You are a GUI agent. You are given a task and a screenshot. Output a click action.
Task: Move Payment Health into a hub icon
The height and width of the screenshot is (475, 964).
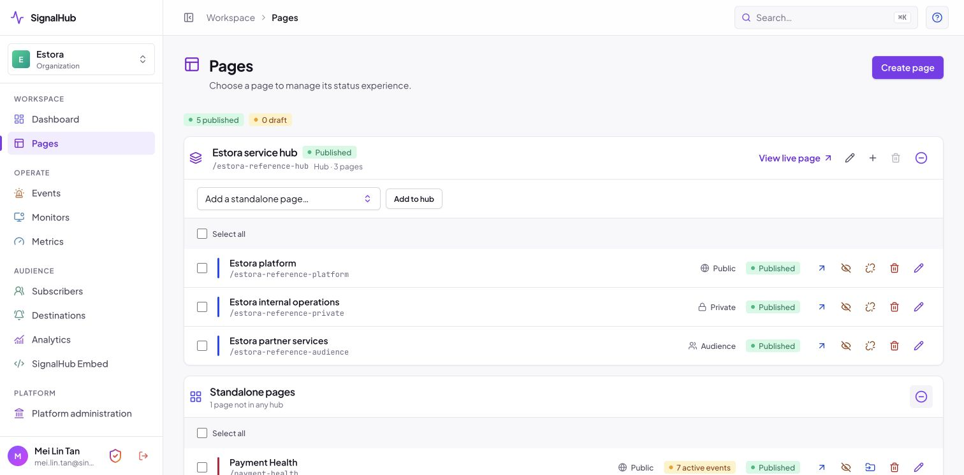click(x=870, y=467)
